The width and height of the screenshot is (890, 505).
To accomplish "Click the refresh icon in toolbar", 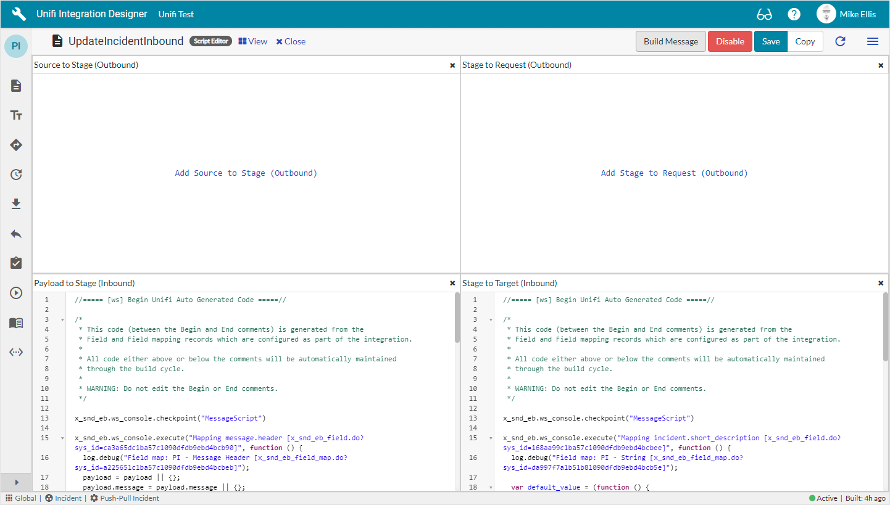I will (840, 41).
